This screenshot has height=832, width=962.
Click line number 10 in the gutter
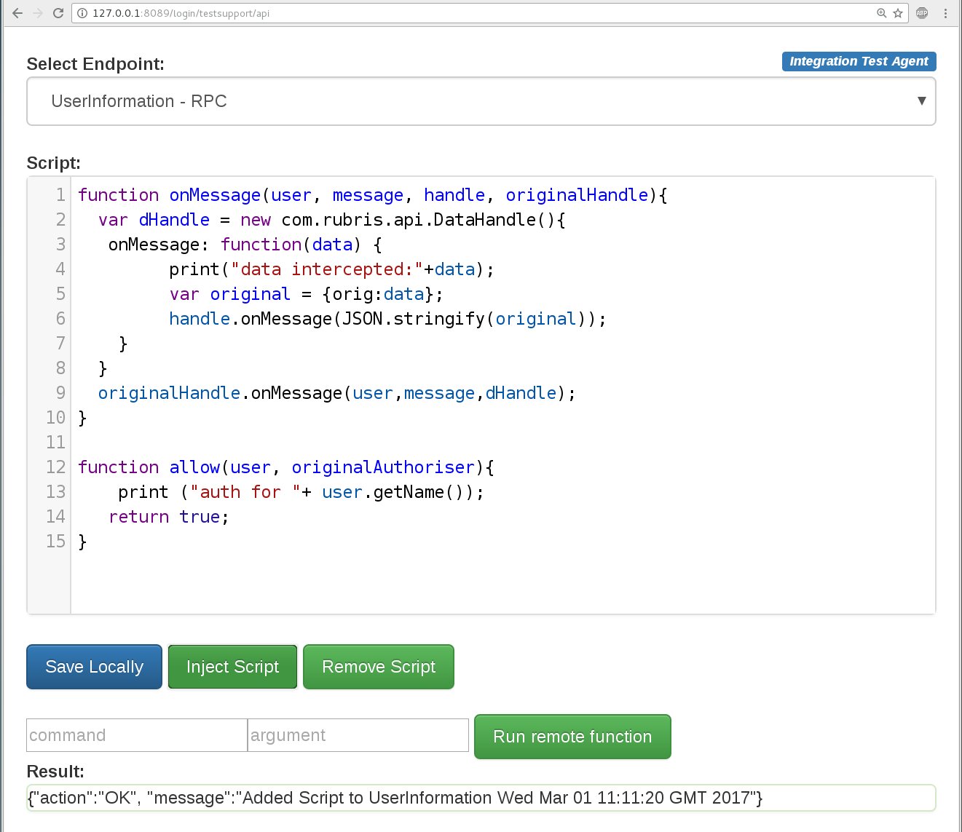tap(55, 418)
